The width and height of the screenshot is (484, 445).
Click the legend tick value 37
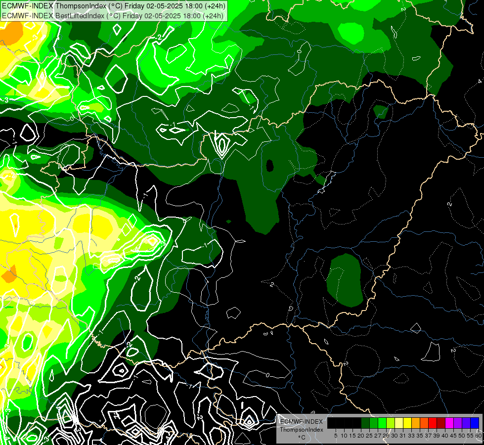point(428,436)
